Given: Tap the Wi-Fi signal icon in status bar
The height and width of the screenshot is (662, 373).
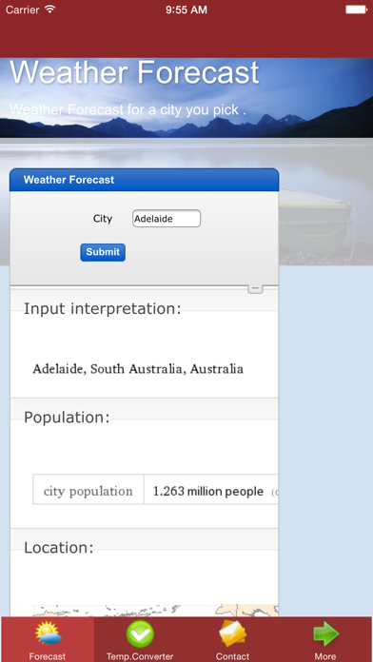Looking at the screenshot, I should coord(50,10).
